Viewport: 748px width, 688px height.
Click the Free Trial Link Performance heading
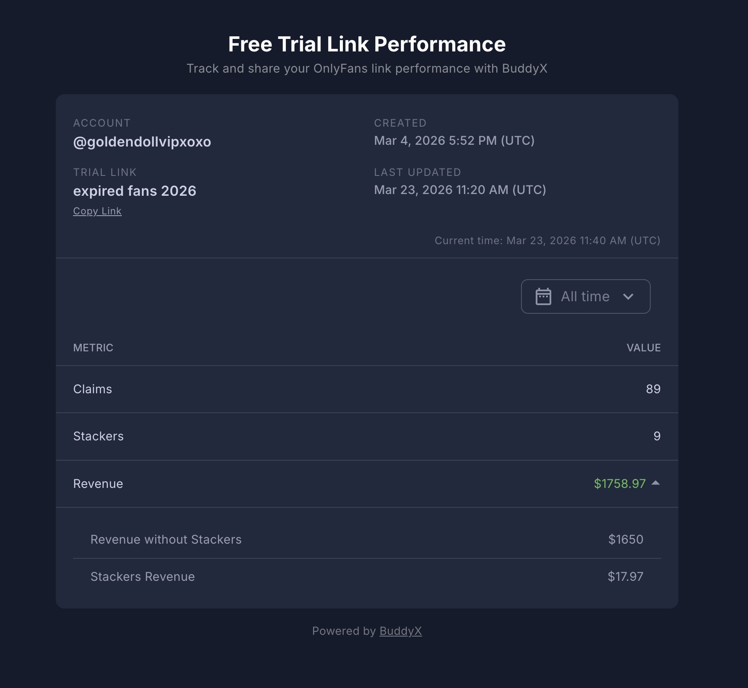click(367, 44)
